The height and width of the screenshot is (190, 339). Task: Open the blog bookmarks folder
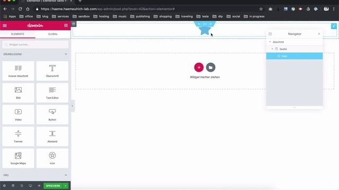[x=42, y=16]
